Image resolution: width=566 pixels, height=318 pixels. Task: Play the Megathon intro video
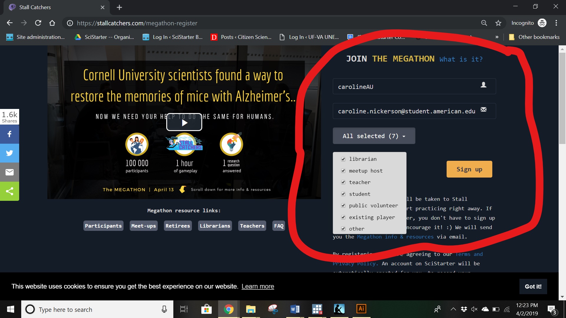[x=184, y=122]
